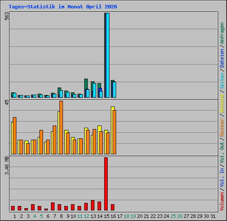Click the tallest orange Rechner bar on day 8

(x=61, y=128)
